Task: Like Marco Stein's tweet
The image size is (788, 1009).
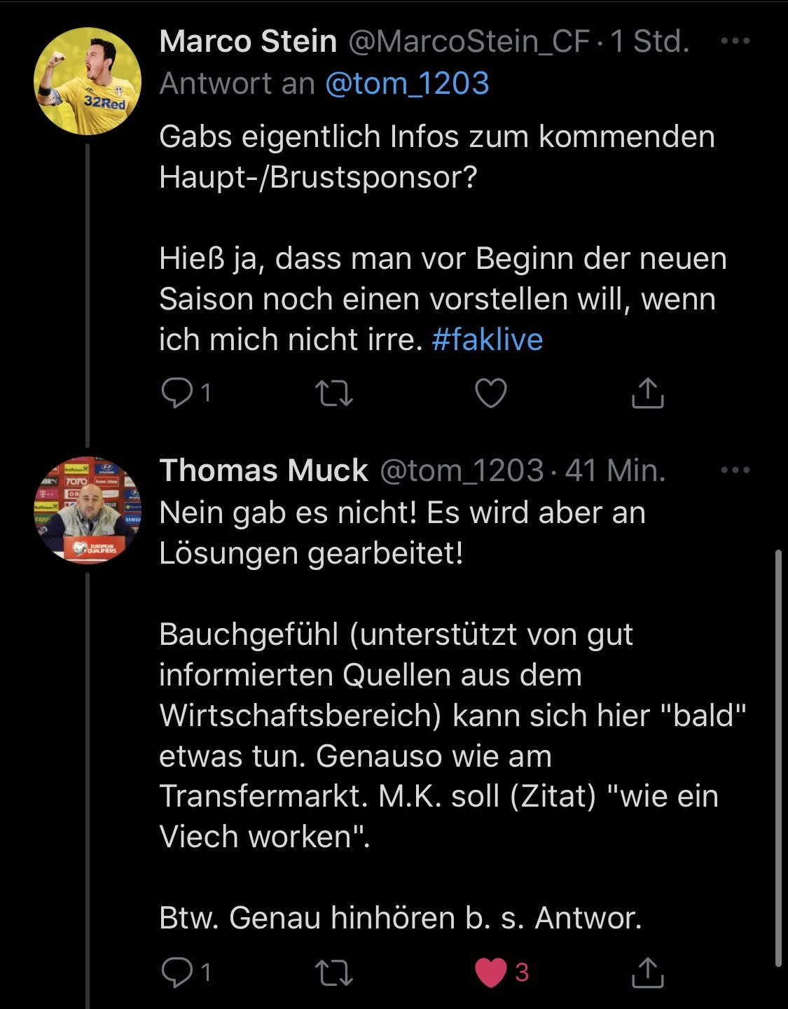Action: point(491,393)
